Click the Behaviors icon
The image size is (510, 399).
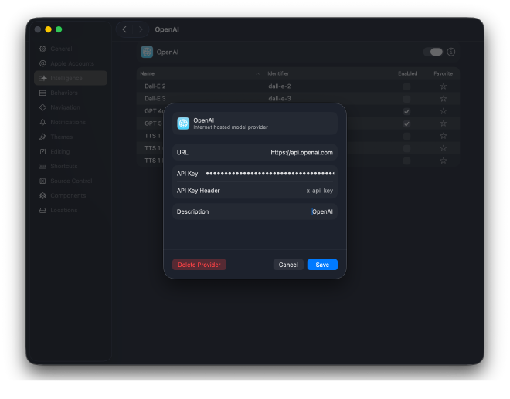tap(42, 93)
